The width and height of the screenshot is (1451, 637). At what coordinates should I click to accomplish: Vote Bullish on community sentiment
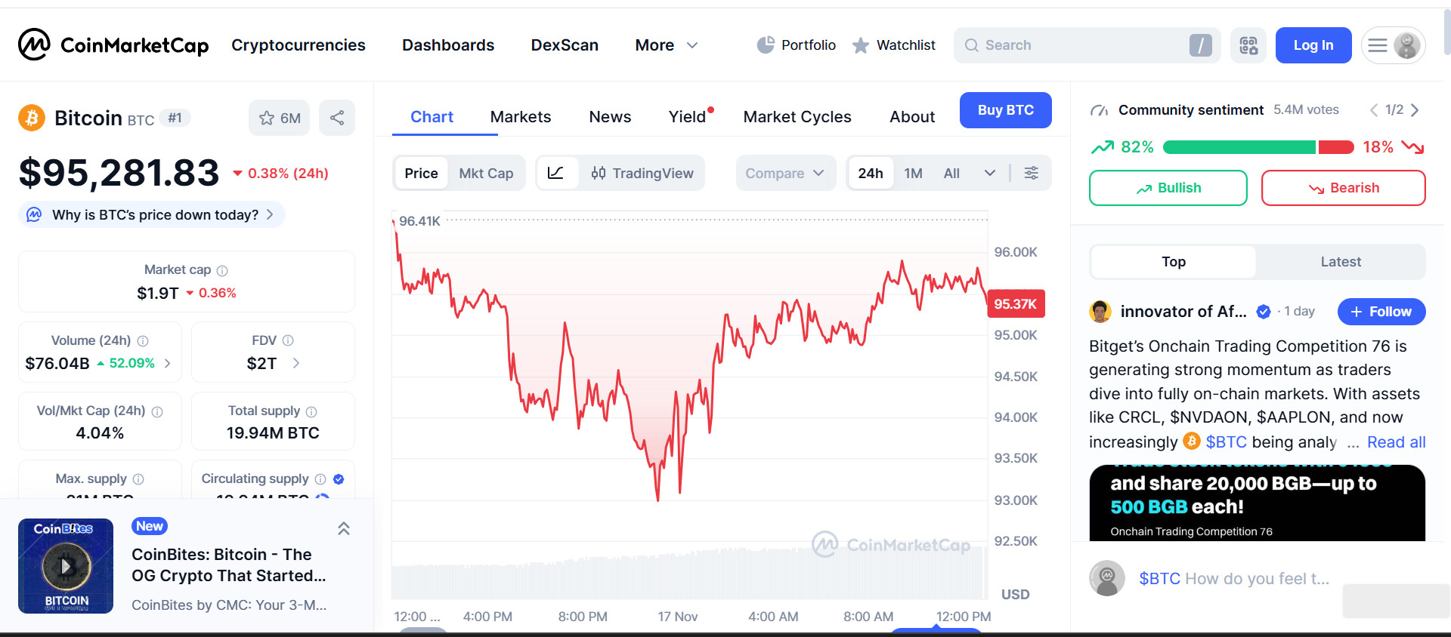pos(1168,188)
